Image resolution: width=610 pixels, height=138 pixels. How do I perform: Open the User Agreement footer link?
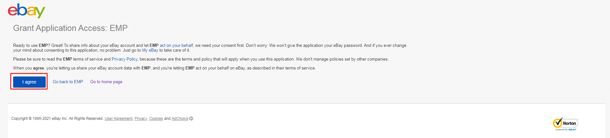tap(118, 119)
